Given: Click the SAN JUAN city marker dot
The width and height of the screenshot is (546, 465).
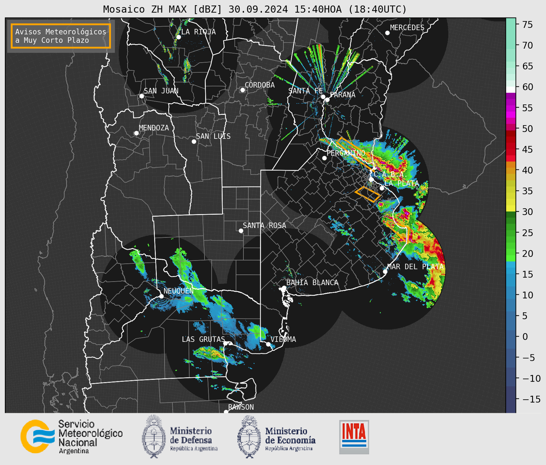Looking at the screenshot, I should (141, 96).
